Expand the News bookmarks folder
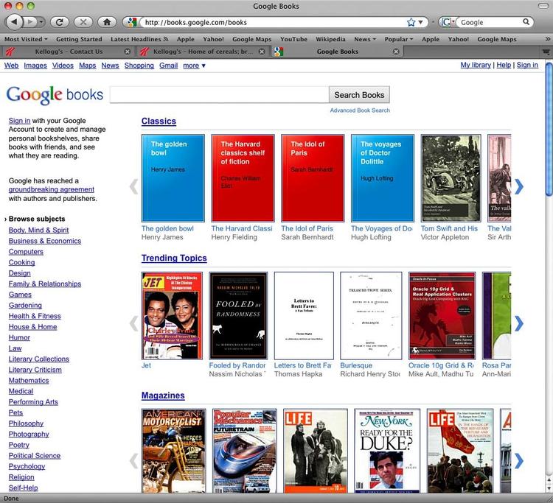This screenshot has width=553, height=503. 365,39
